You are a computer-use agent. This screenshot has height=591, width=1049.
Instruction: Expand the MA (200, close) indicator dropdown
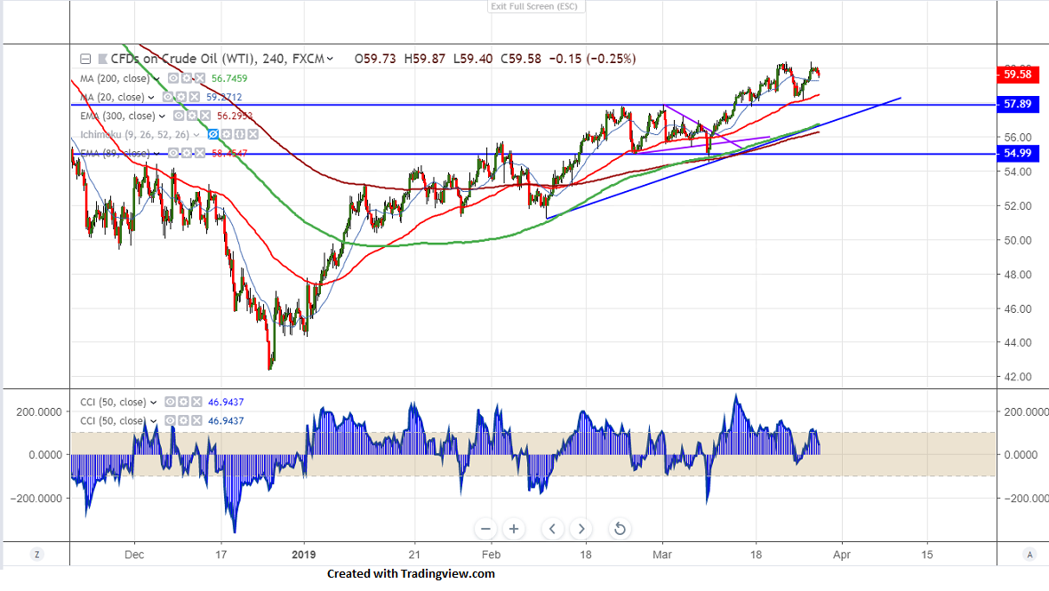pyautogui.click(x=156, y=79)
